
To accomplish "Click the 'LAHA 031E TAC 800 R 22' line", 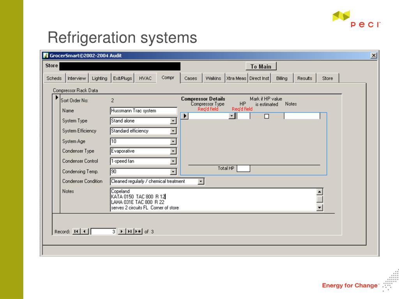I will coord(138,202).
